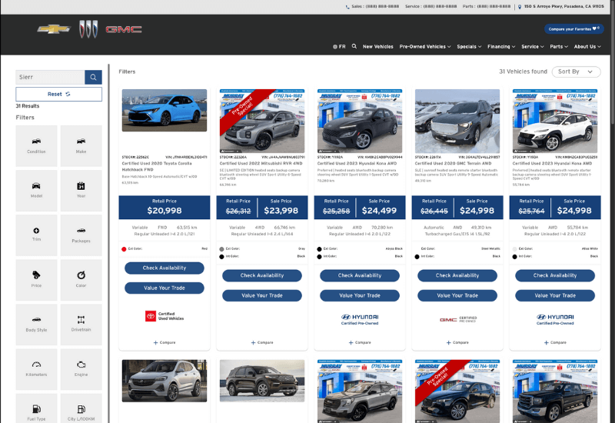Click the red exterior color swatch on the Corolla
615x423 pixels.
(x=124, y=249)
